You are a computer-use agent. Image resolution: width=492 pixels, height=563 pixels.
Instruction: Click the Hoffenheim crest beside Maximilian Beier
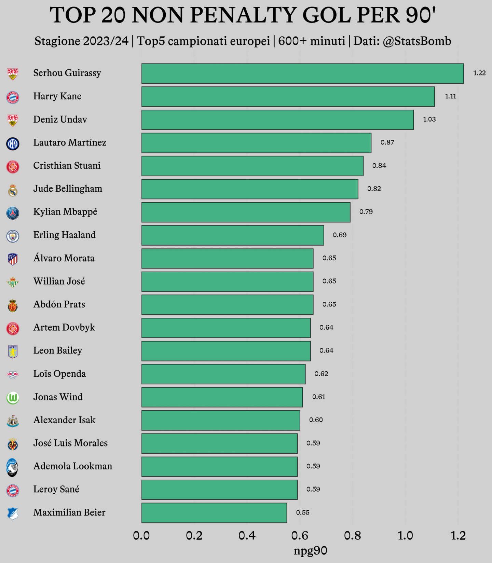(13, 513)
